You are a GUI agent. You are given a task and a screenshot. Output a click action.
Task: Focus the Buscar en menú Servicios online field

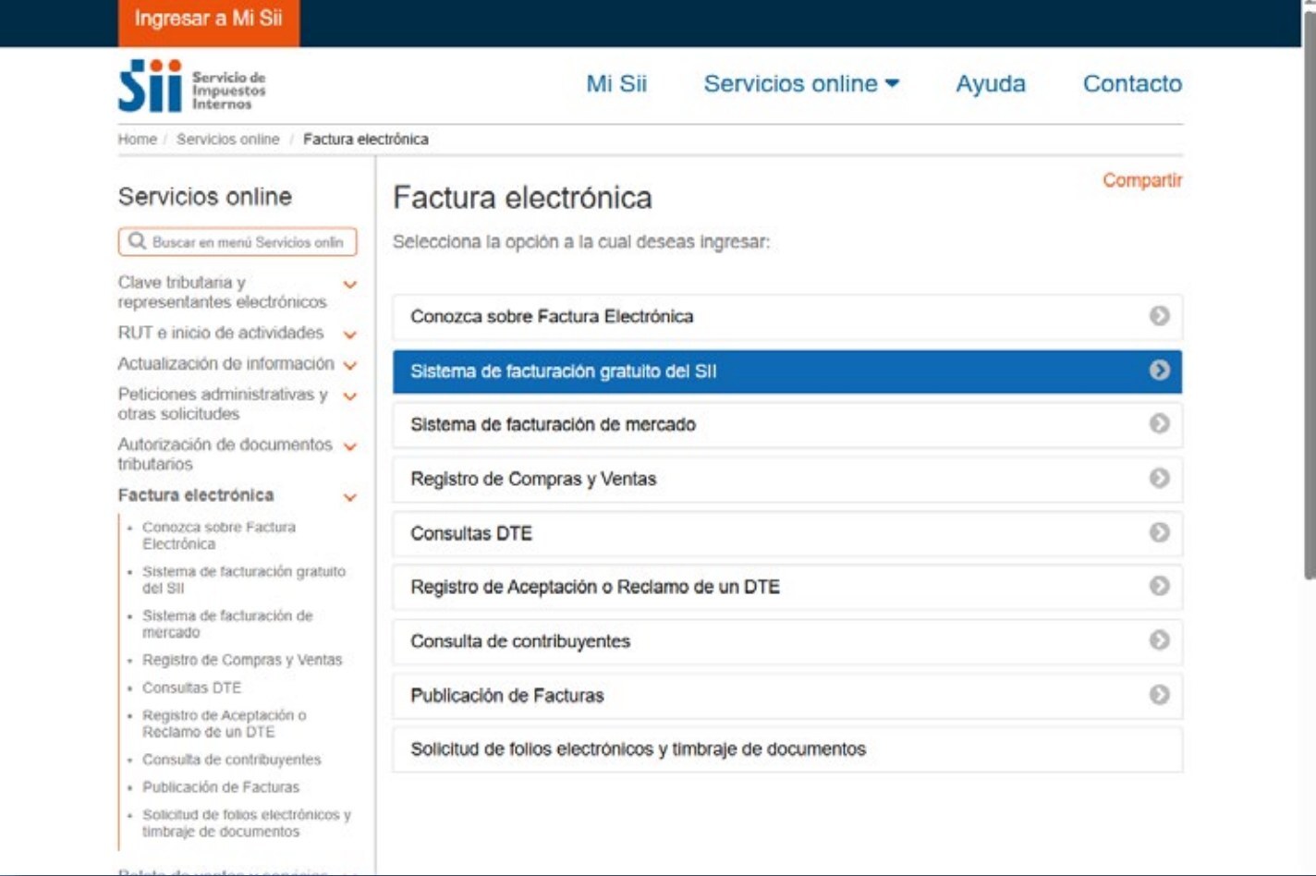(238, 242)
